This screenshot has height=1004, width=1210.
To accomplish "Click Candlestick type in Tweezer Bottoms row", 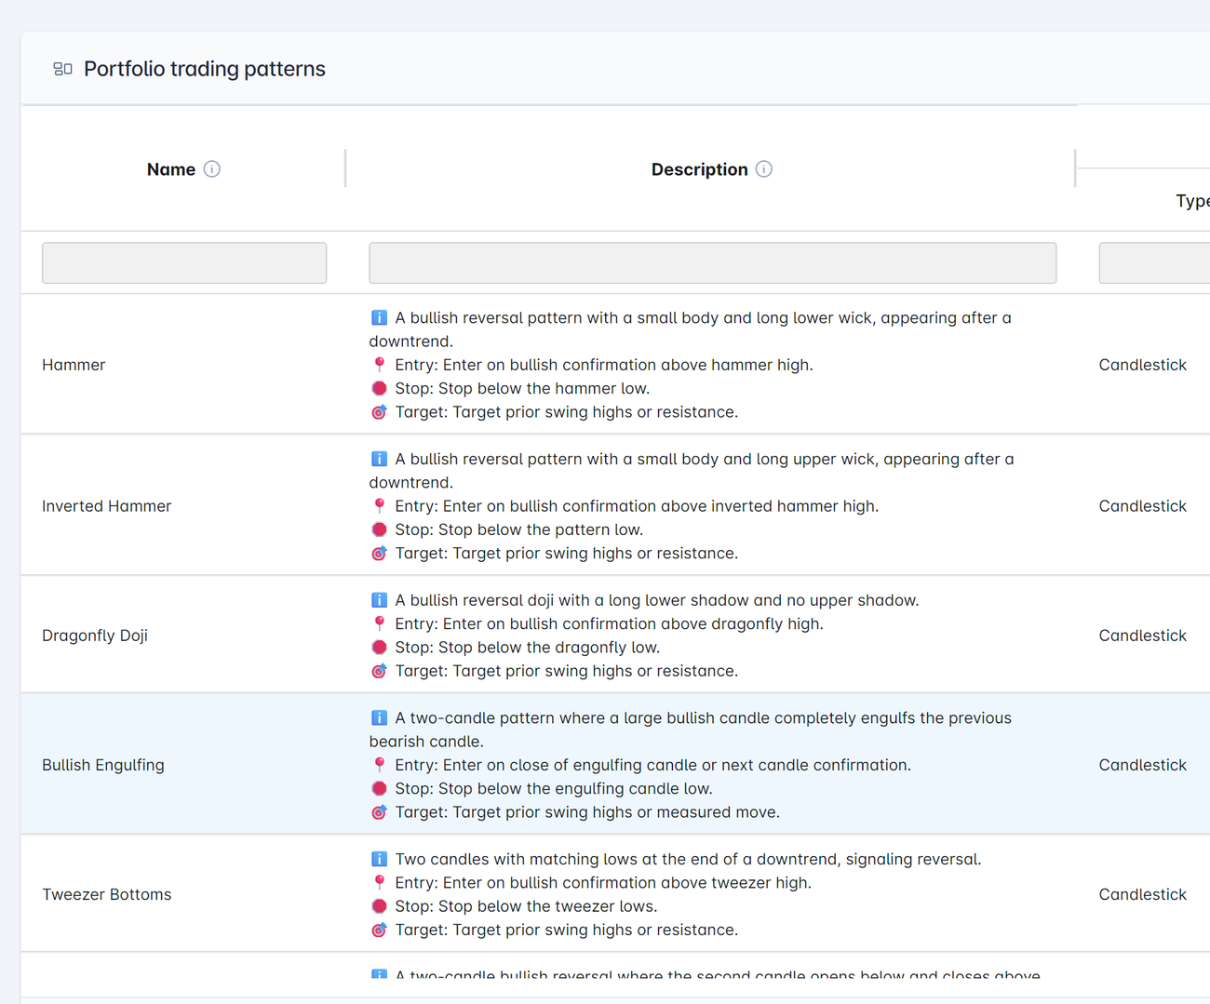I will 1143,894.
